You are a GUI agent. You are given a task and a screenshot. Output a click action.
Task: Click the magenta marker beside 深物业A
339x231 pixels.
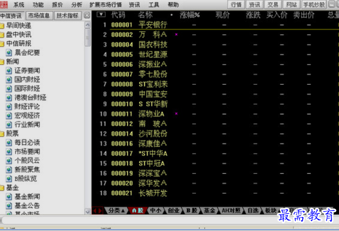pos(176,114)
